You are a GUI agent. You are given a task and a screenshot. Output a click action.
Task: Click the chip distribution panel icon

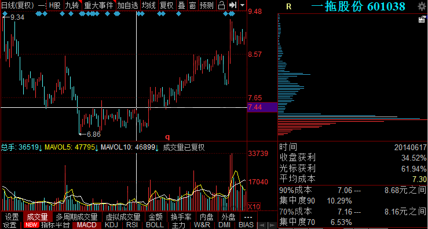(422, 19)
